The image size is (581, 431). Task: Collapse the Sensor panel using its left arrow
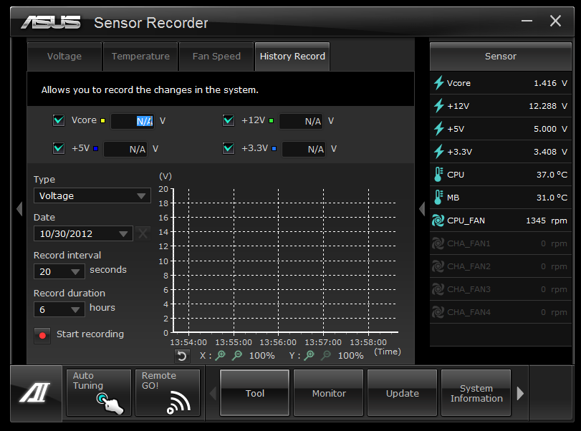pos(422,208)
